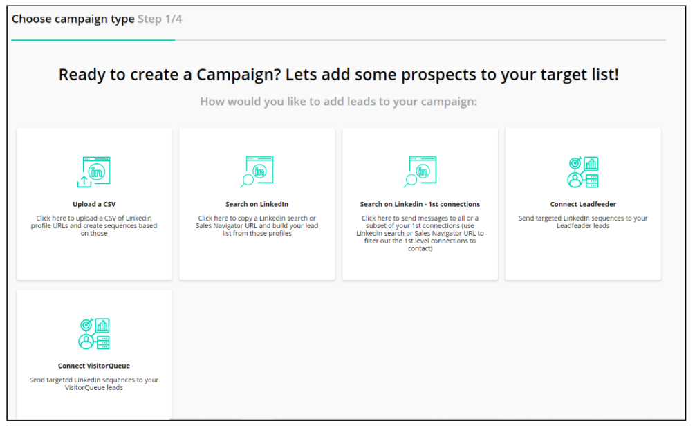
Task: Click the gray unfilled progress bar portion
Action: [420, 40]
